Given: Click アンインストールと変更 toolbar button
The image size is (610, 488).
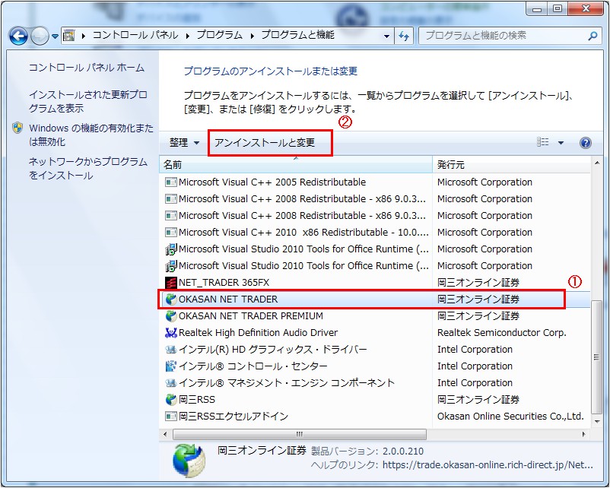Looking at the screenshot, I should 265,143.
